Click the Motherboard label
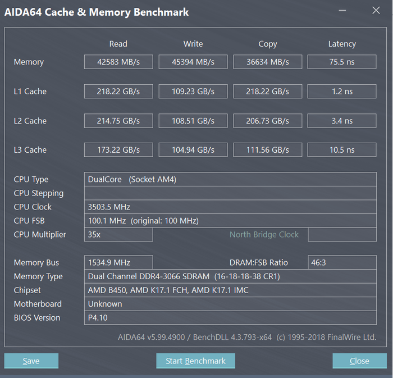 tap(38, 304)
